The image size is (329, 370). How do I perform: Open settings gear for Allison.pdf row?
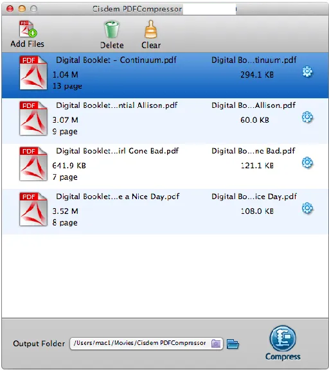[x=307, y=117]
